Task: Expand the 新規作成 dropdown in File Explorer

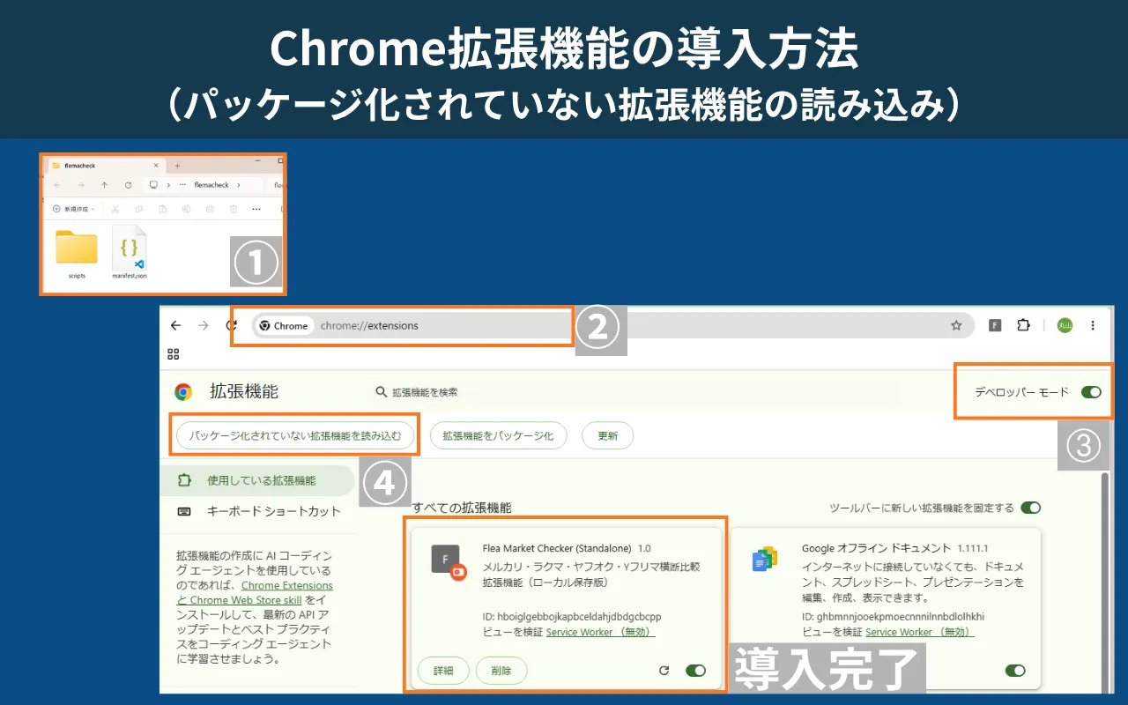Action: tap(74, 209)
